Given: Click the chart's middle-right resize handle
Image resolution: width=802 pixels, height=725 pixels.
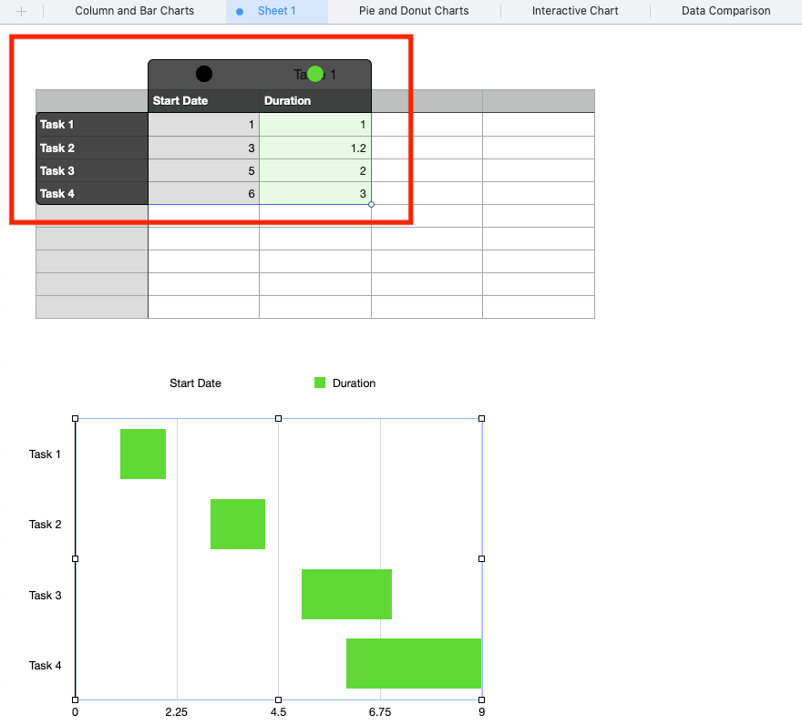Looking at the screenshot, I should pyautogui.click(x=481, y=559).
